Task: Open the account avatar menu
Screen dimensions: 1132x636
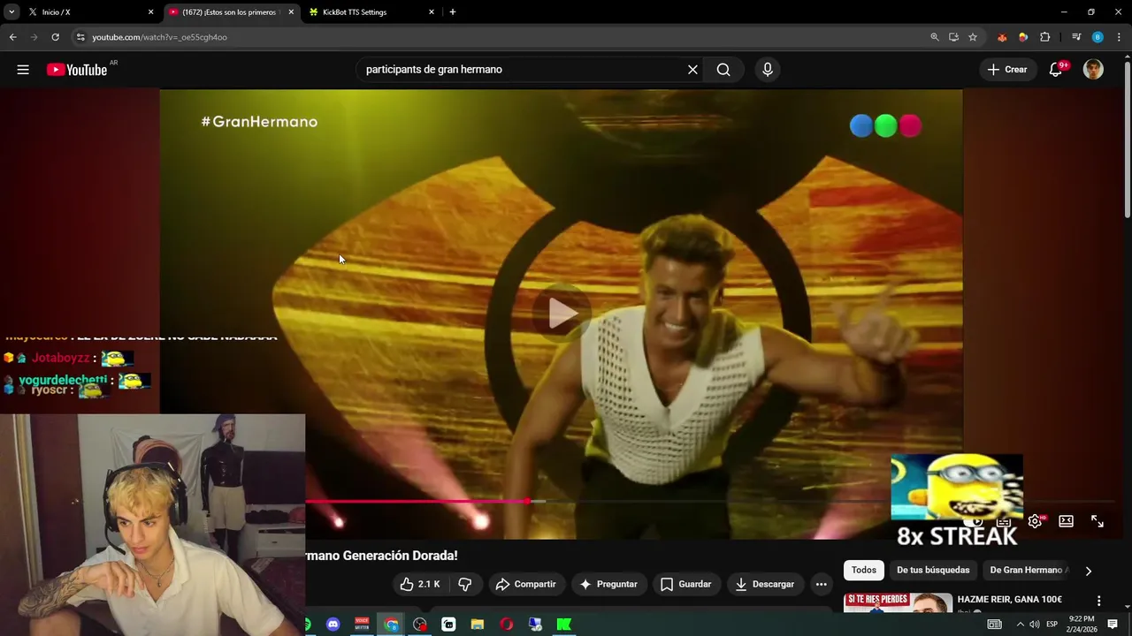Action: pos(1093,70)
